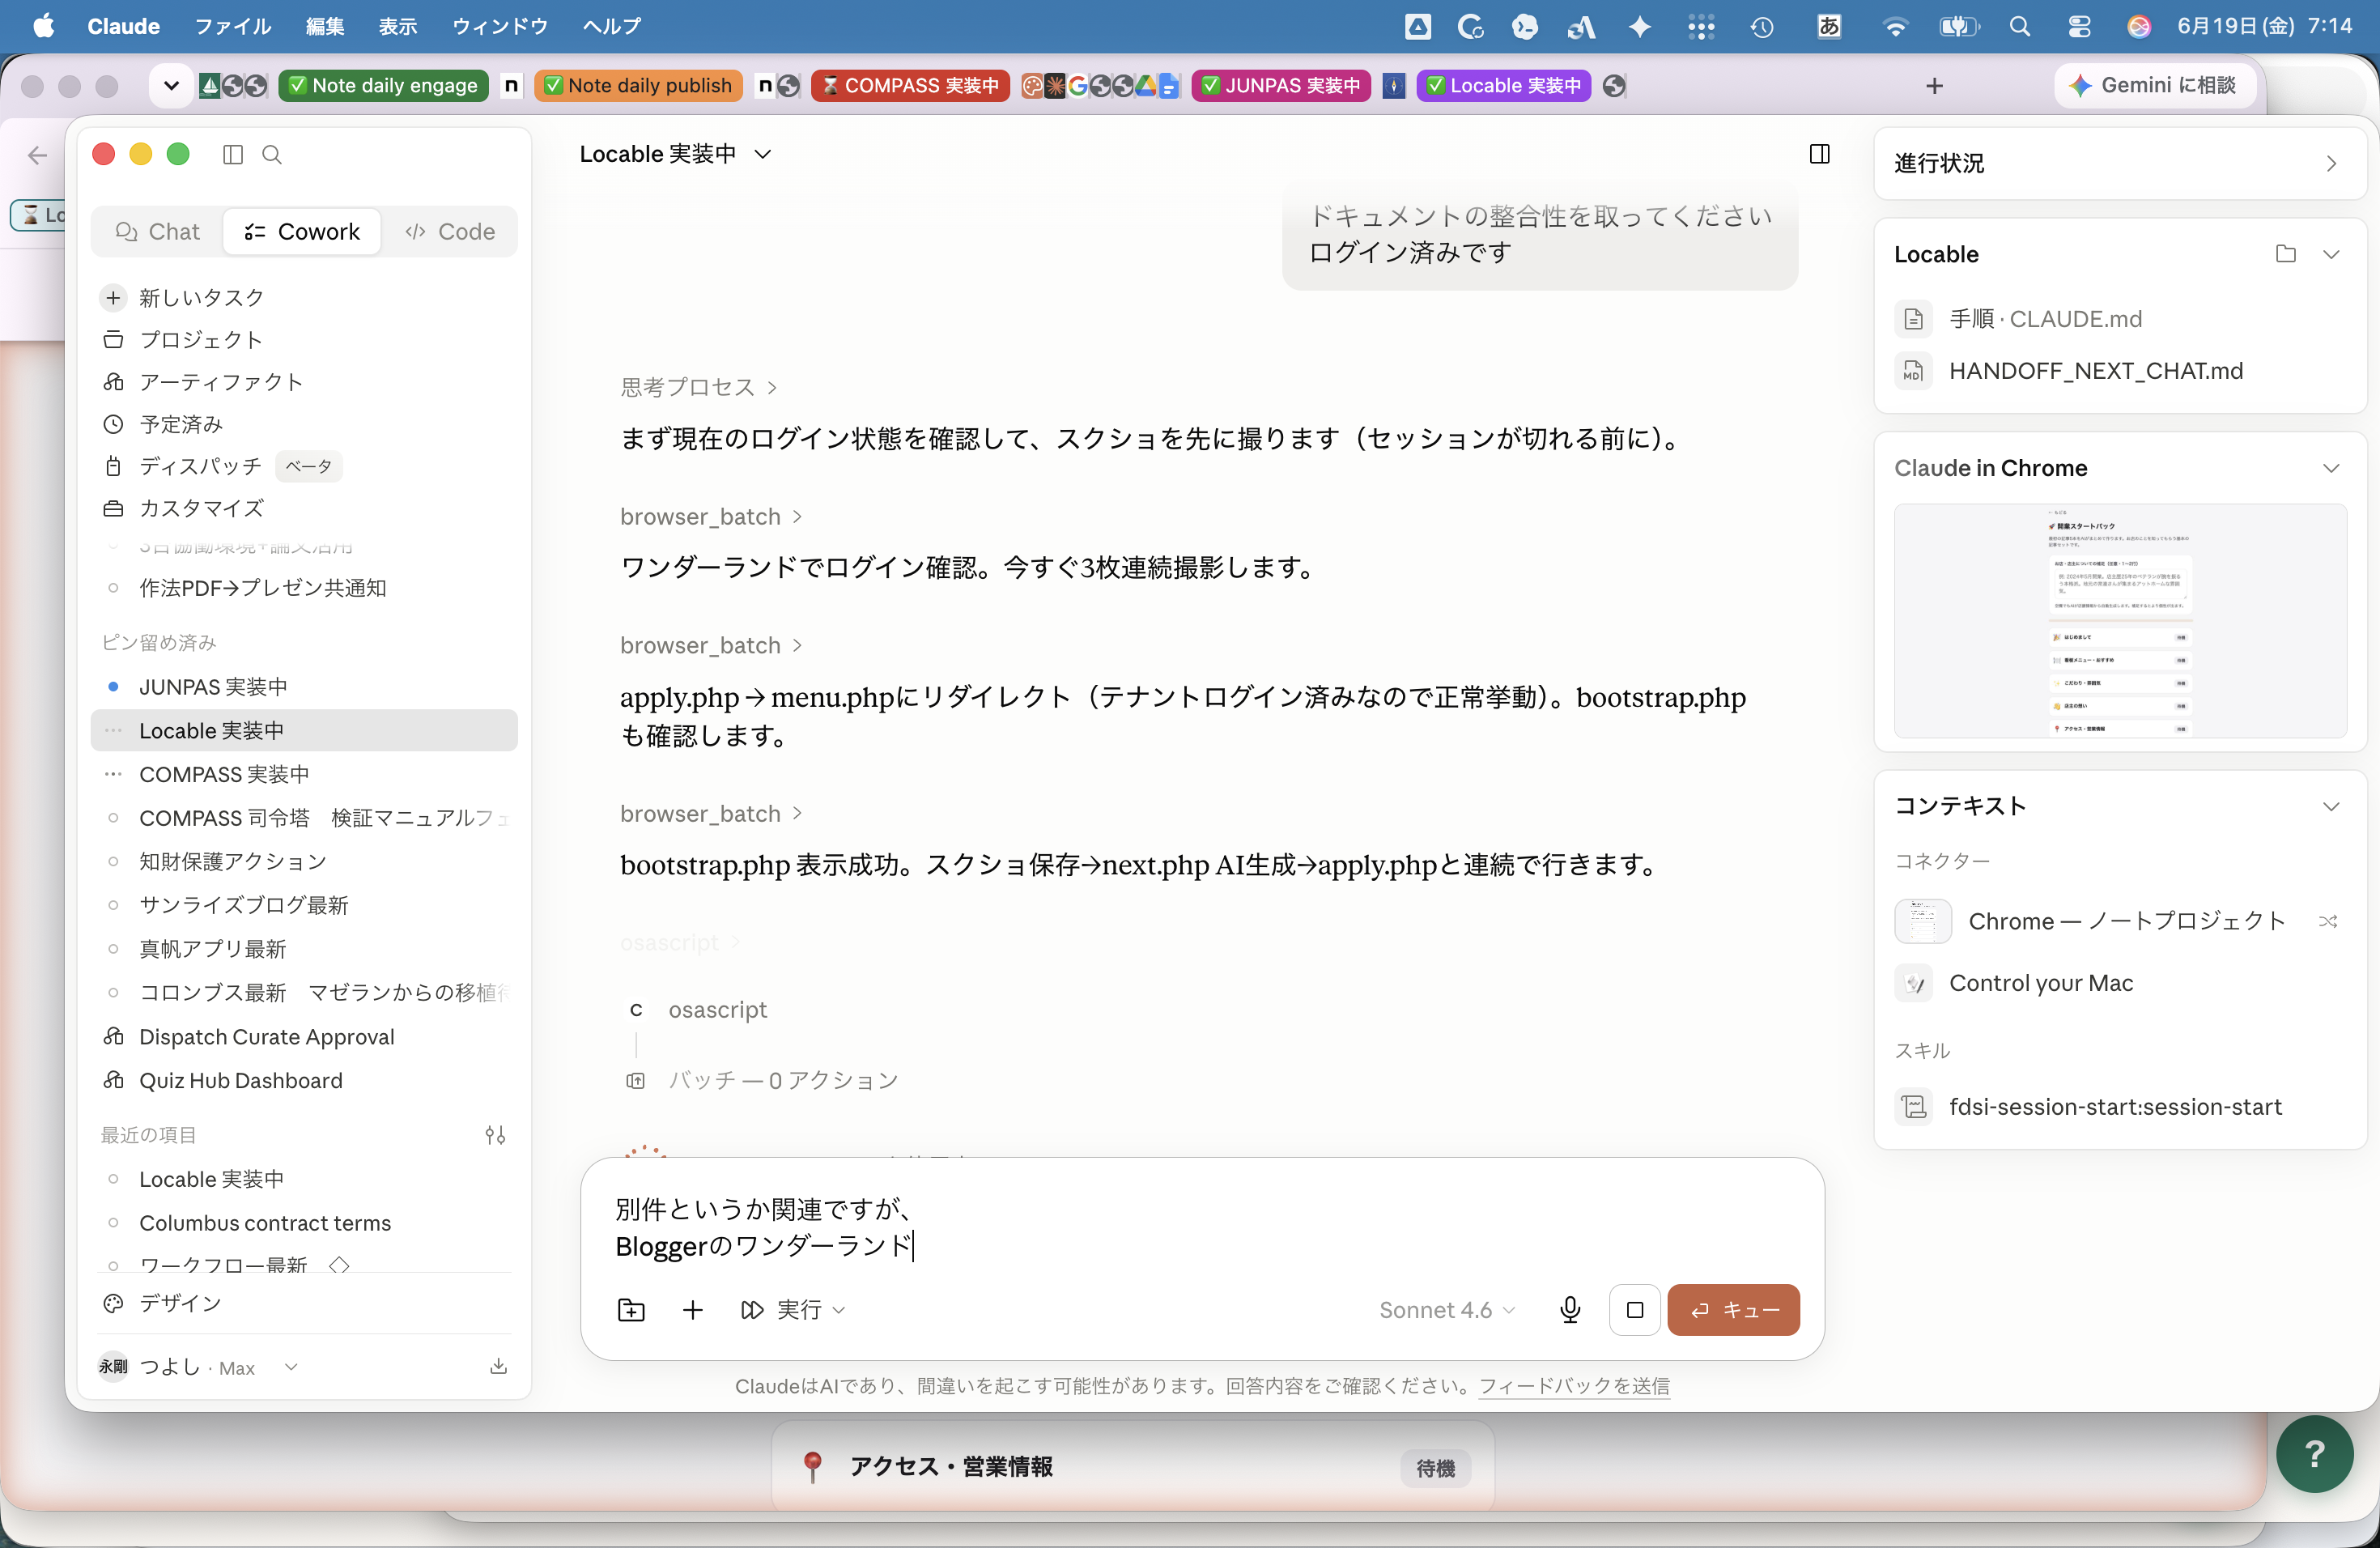Open JUNPAS 実装中 pinned task

pos(303,687)
